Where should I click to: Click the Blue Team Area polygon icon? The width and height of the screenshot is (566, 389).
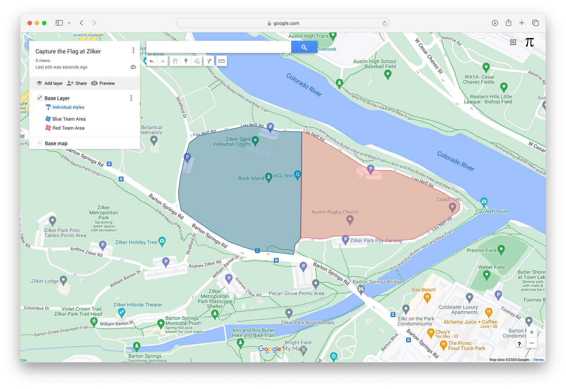[x=48, y=119]
